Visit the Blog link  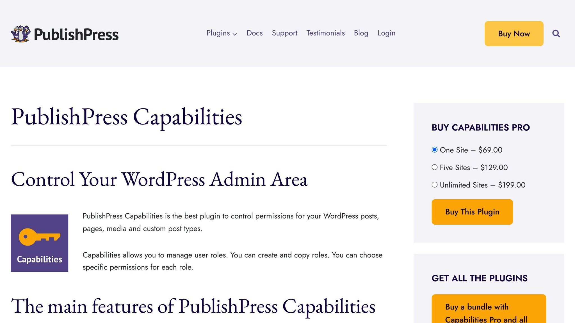pos(361,33)
